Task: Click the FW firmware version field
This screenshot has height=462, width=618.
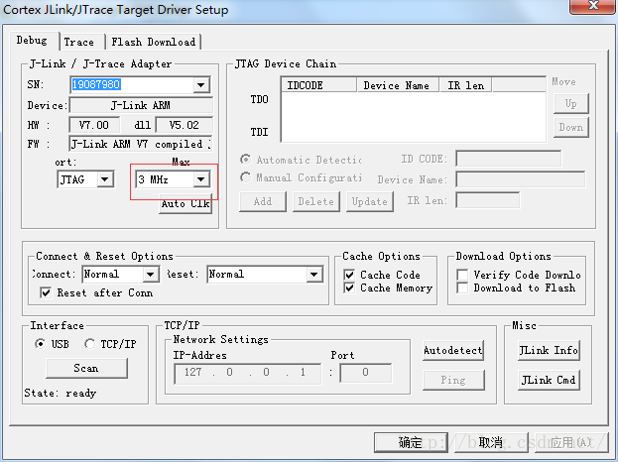Action: click(141, 144)
